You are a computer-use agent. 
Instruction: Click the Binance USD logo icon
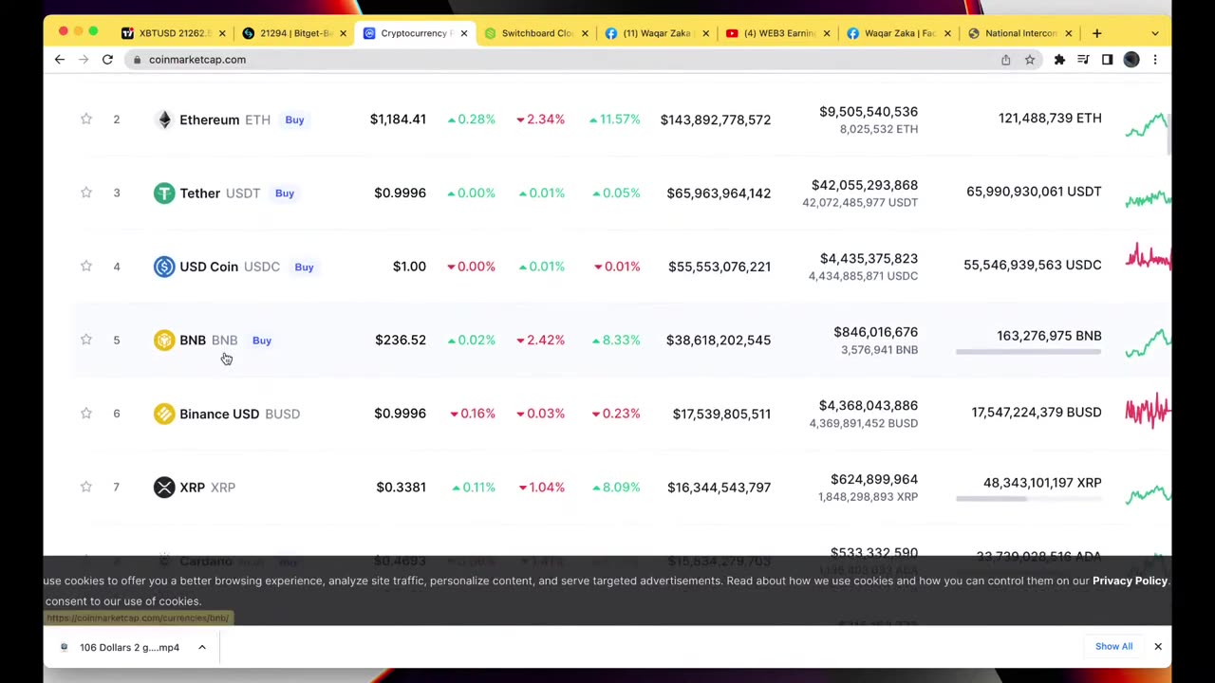point(164,414)
